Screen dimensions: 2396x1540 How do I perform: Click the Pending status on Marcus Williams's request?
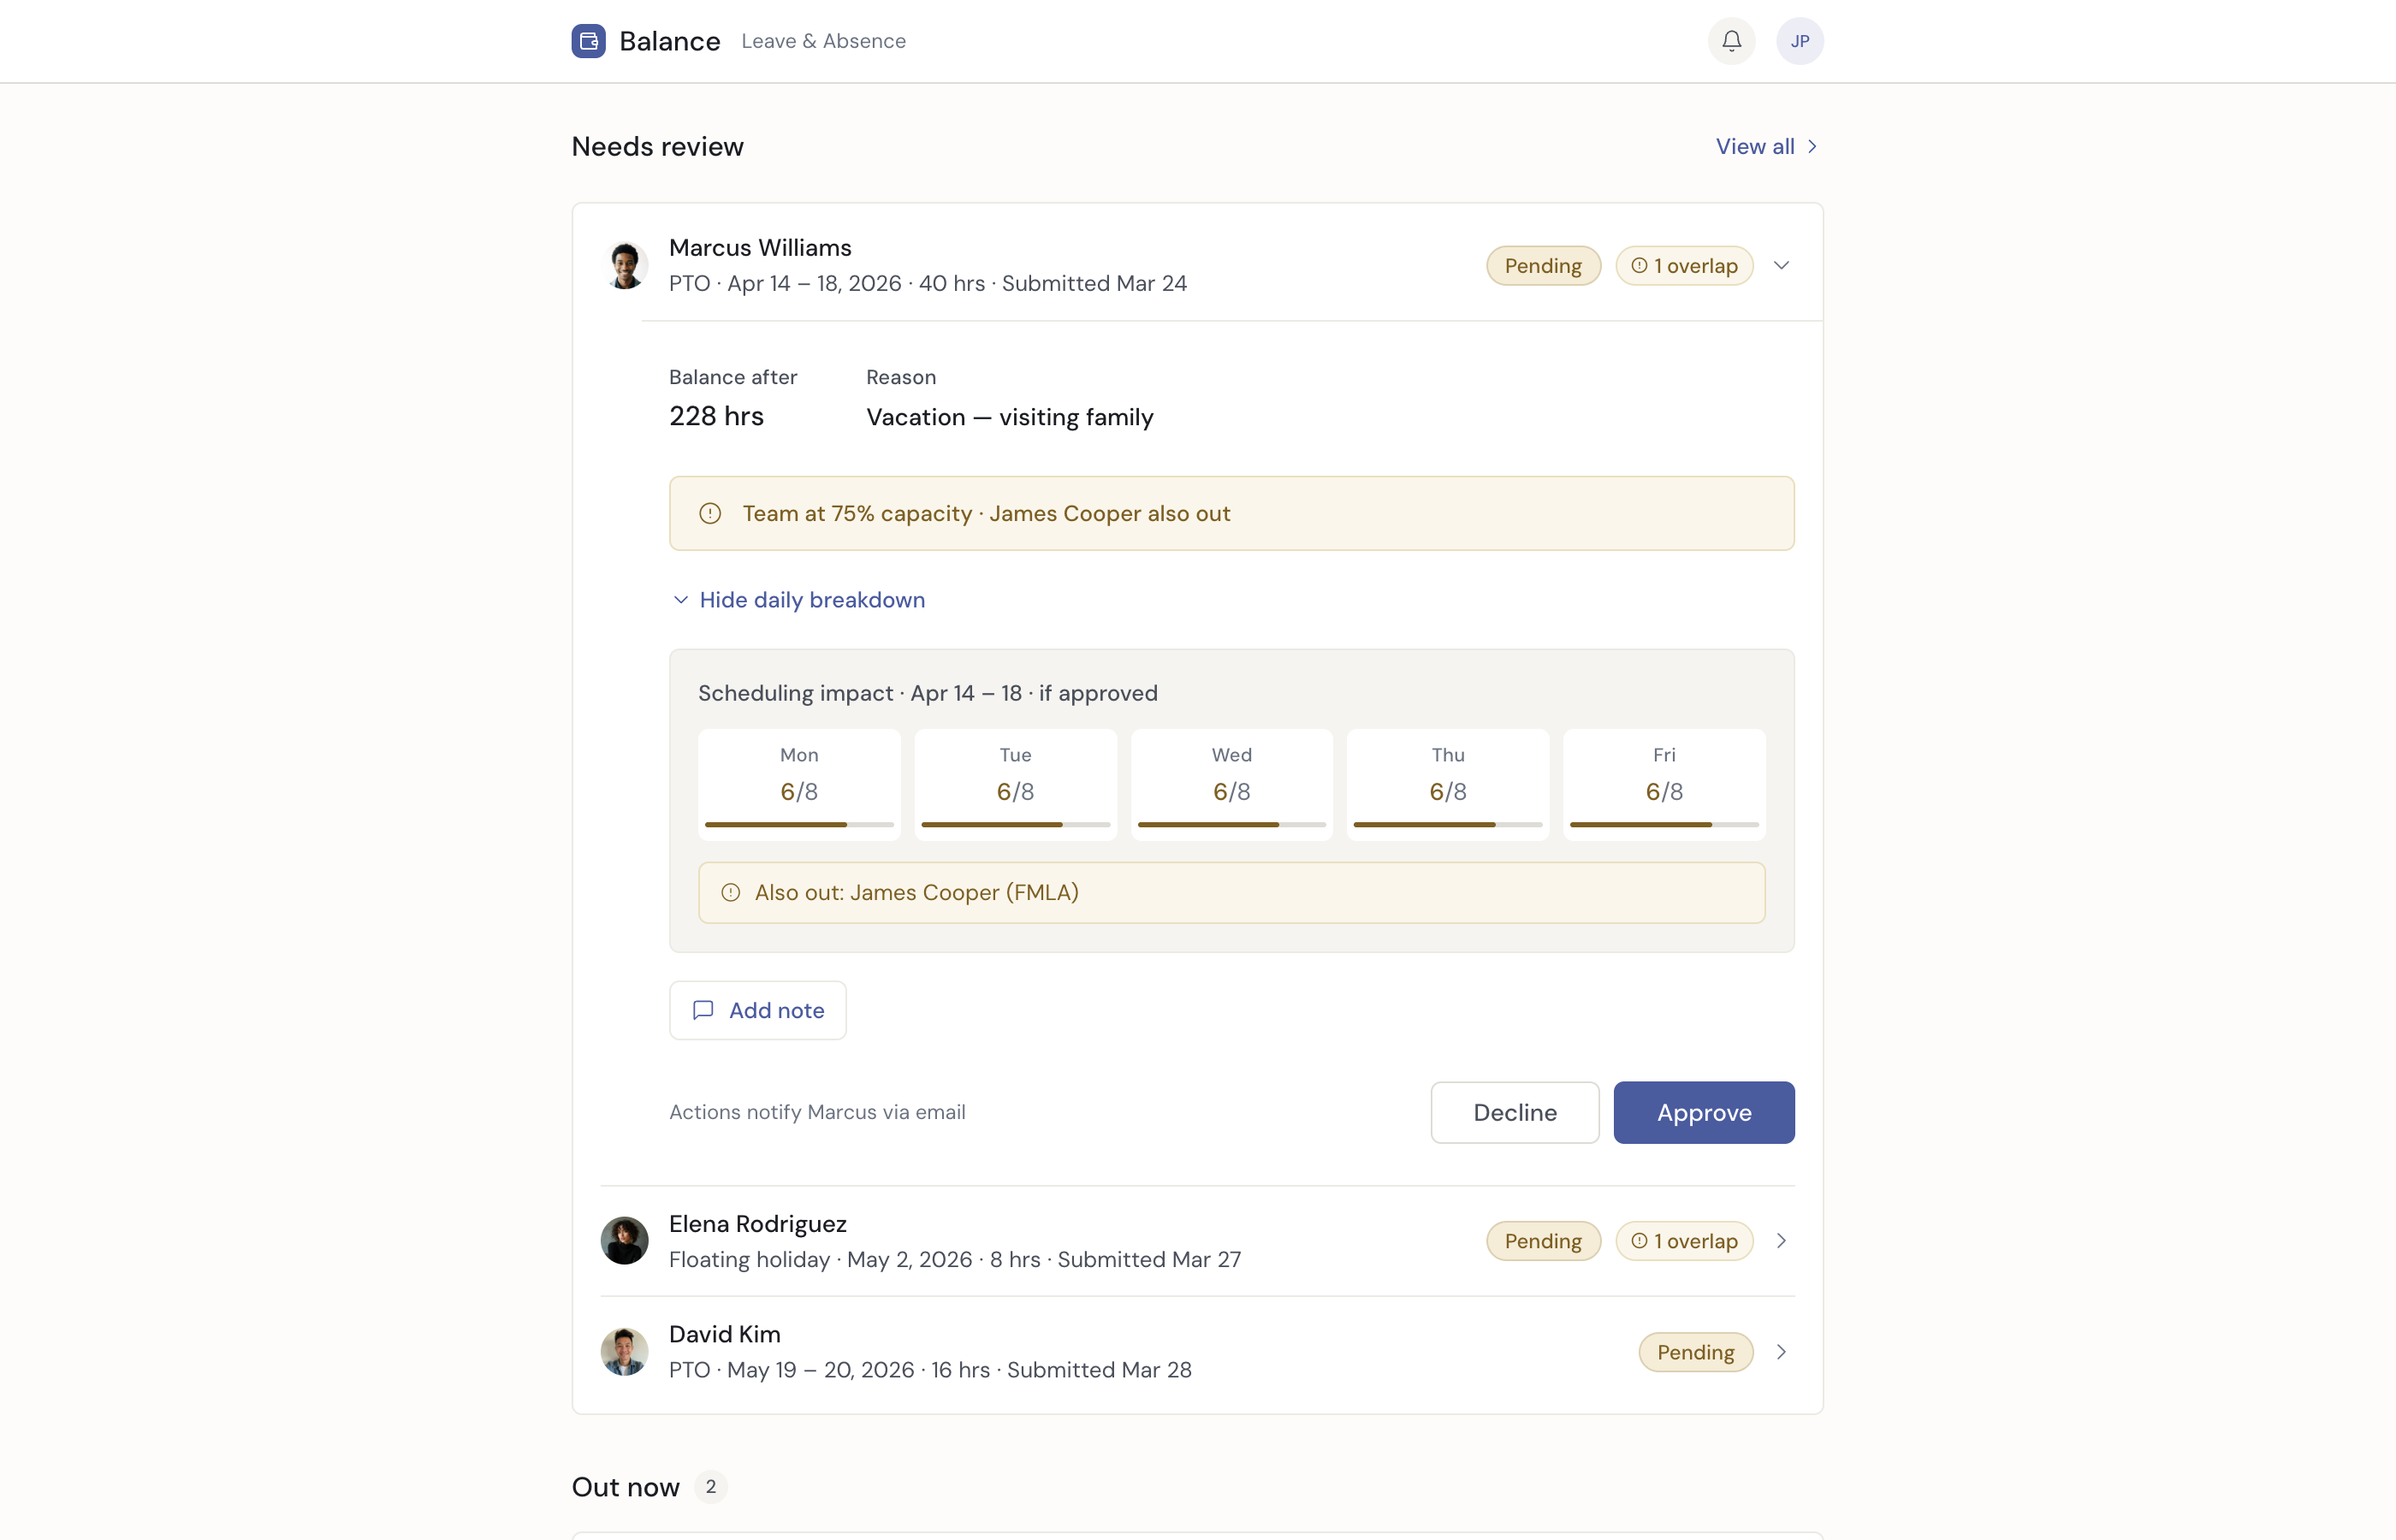1542,265
